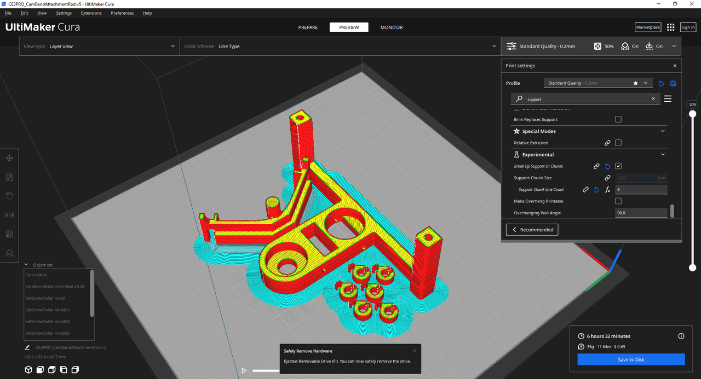Clear the support search field with X
Screen dimensions: 701x379
coord(653,99)
